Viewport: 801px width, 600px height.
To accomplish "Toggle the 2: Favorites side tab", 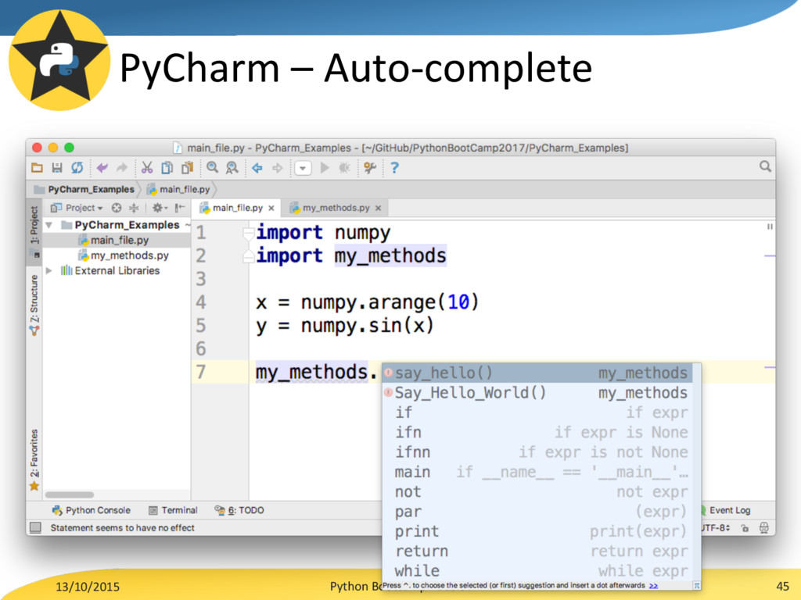I will (x=34, y=459).
